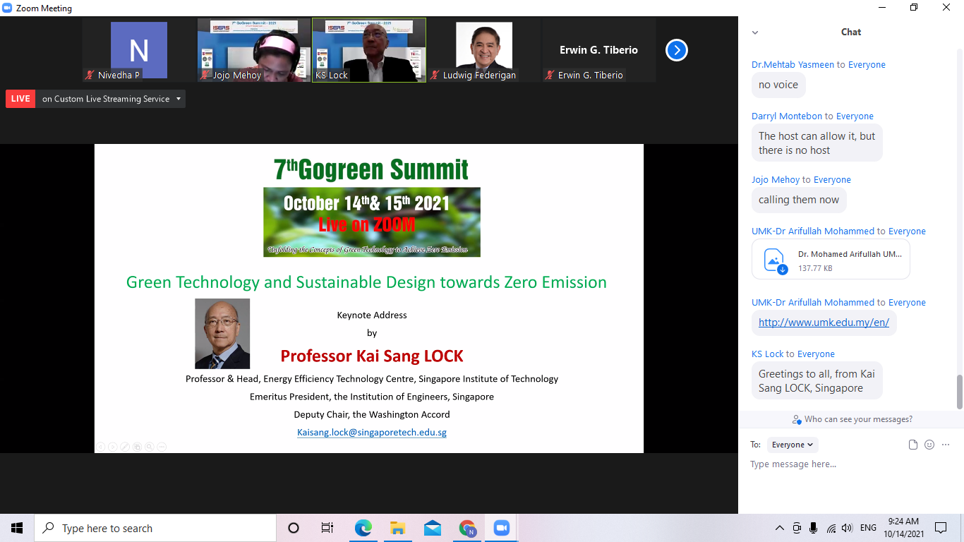Click Jojo Mehoy muted microphone icon
The width and height of the screenshot is (964, 542).
pos(205,75)
